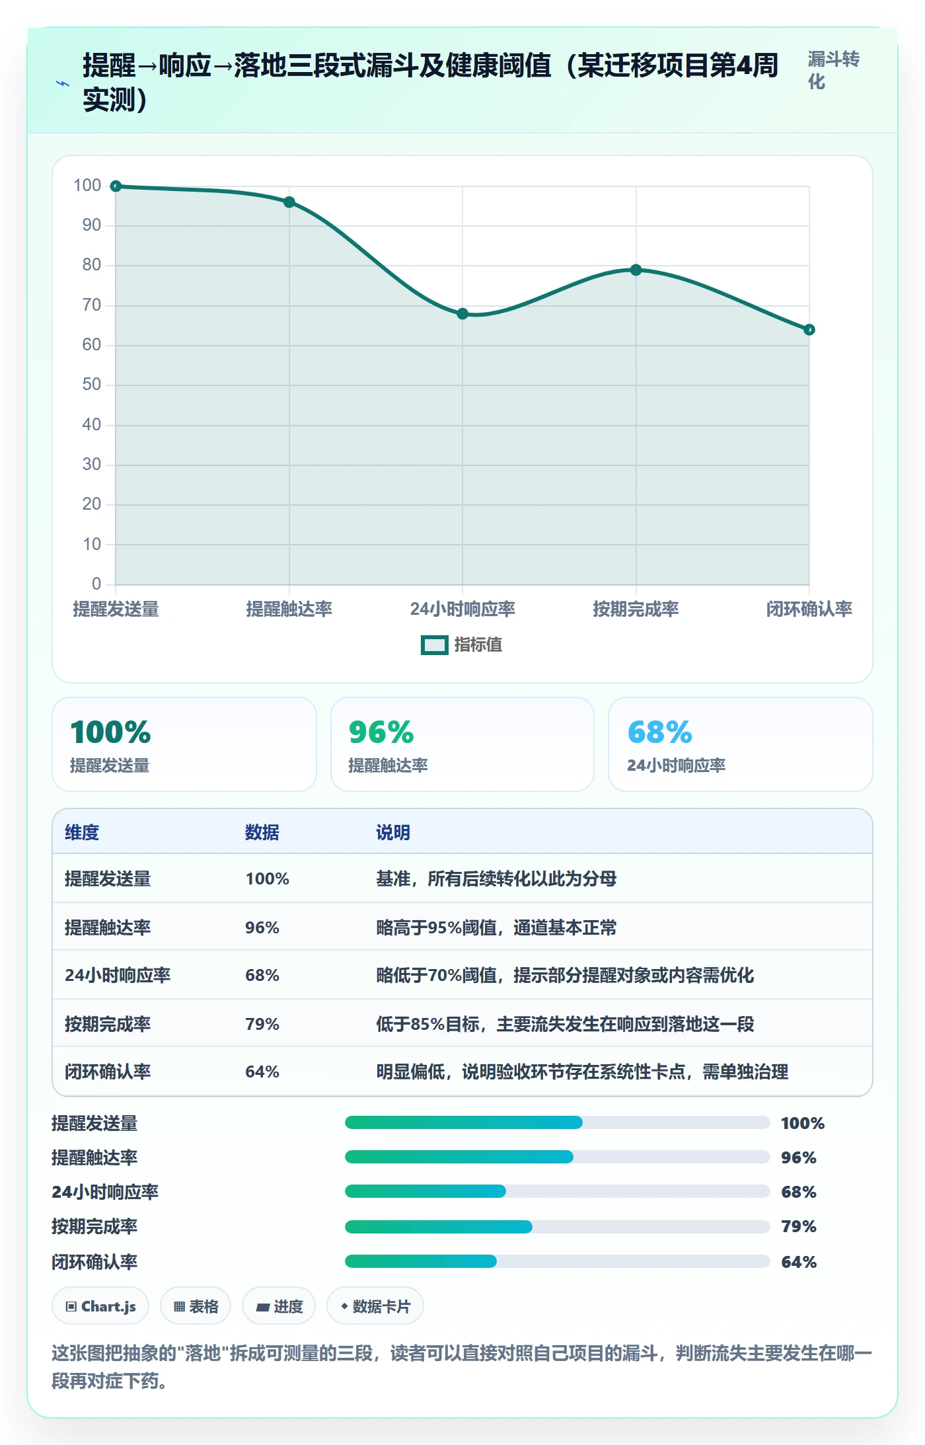This screenshot has height=1445, width=925.
Task: Click the 100 tick label on the y-axis
Action: [x=87, y=186]
